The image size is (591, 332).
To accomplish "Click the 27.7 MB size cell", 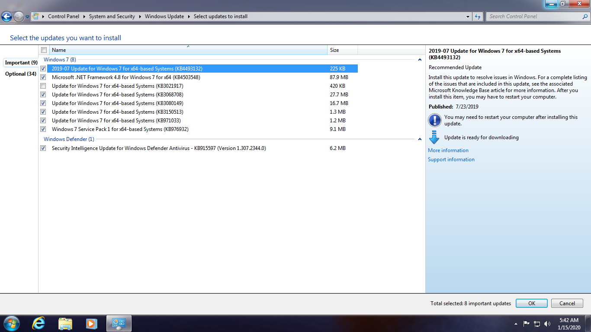I will point(339,95).
